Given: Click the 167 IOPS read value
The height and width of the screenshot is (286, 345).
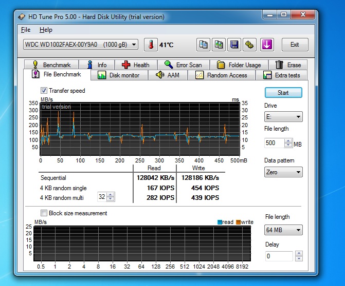Looking at the screenshot, I should coord(160,188).
